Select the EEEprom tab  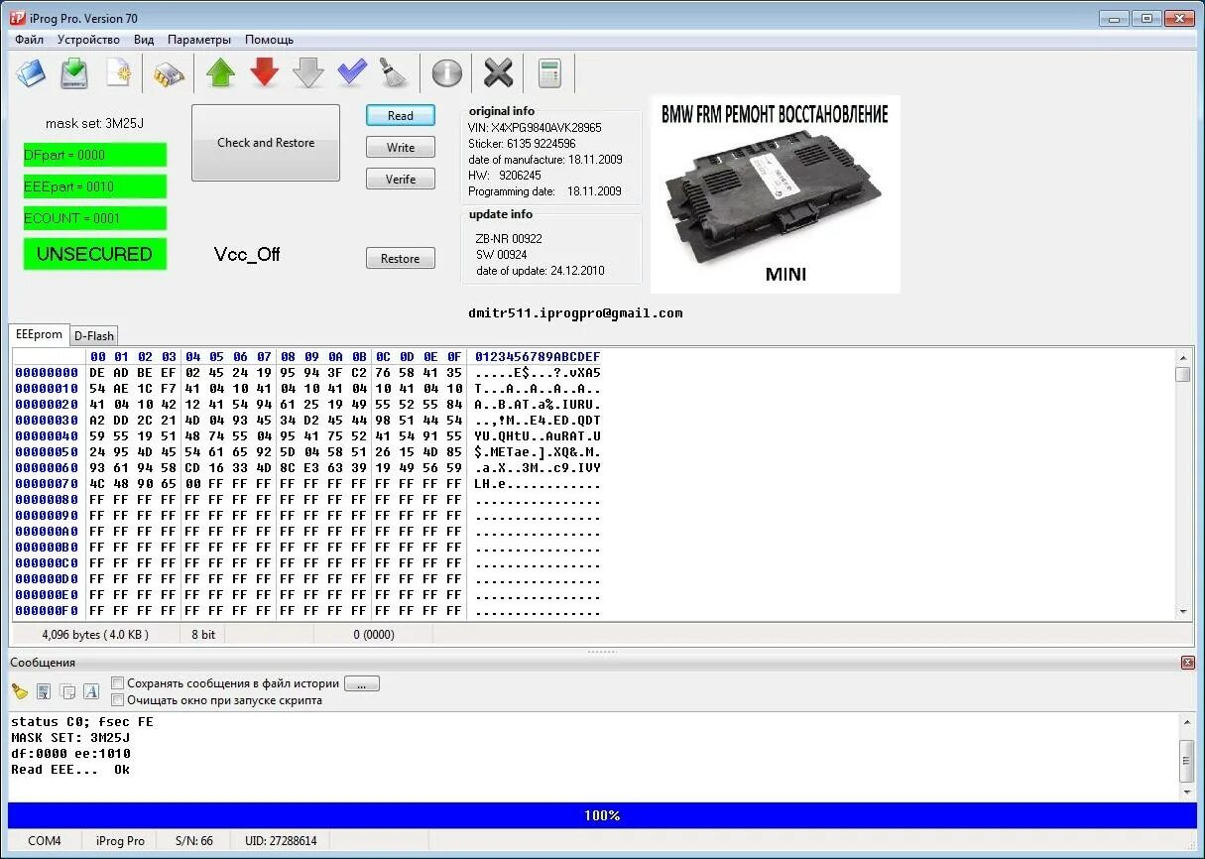40,334
